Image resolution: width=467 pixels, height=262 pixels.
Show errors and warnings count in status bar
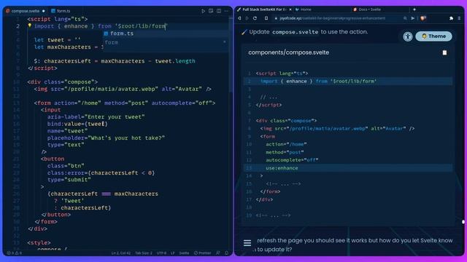point(15,253)
